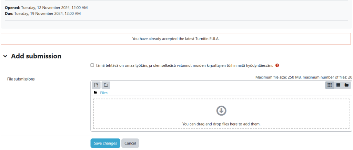Click the 'Tämä tehtävä on omaa työtäni' label

[x=184, y=65]
